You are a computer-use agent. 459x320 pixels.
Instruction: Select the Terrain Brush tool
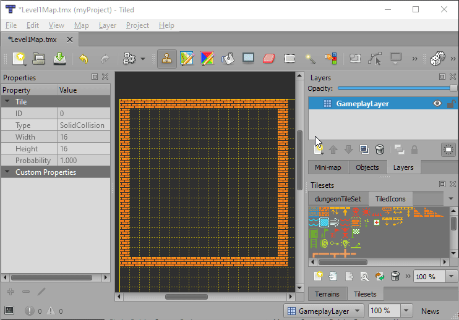(x=187, y=59)
